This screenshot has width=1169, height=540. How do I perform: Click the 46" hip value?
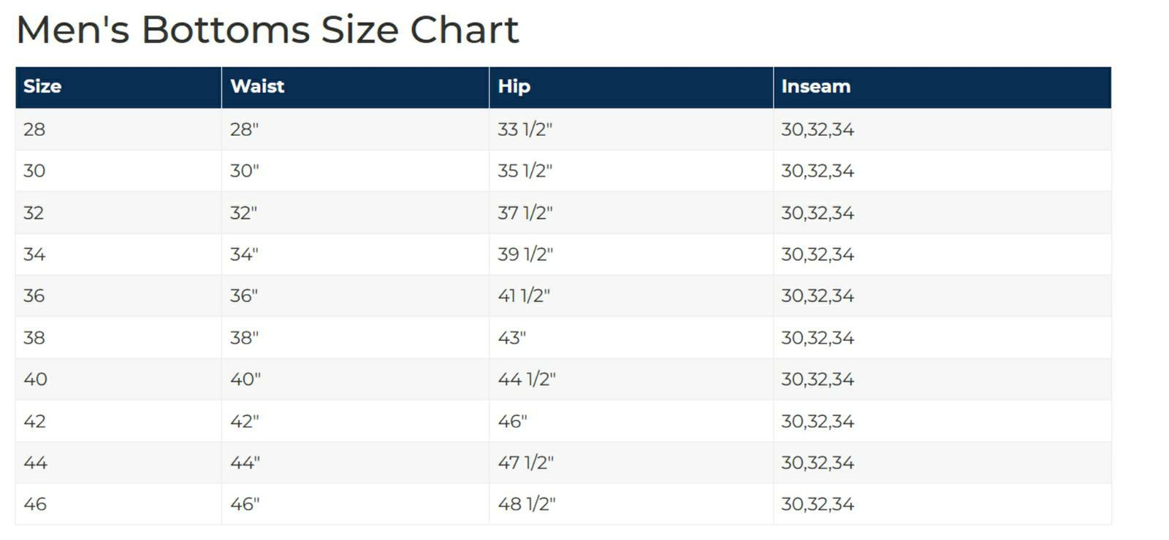point(512,421)
